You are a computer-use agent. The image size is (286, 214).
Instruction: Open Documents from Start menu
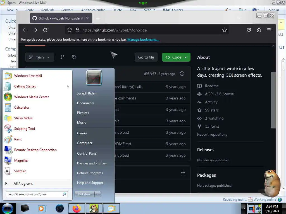[x=85, y=103]
